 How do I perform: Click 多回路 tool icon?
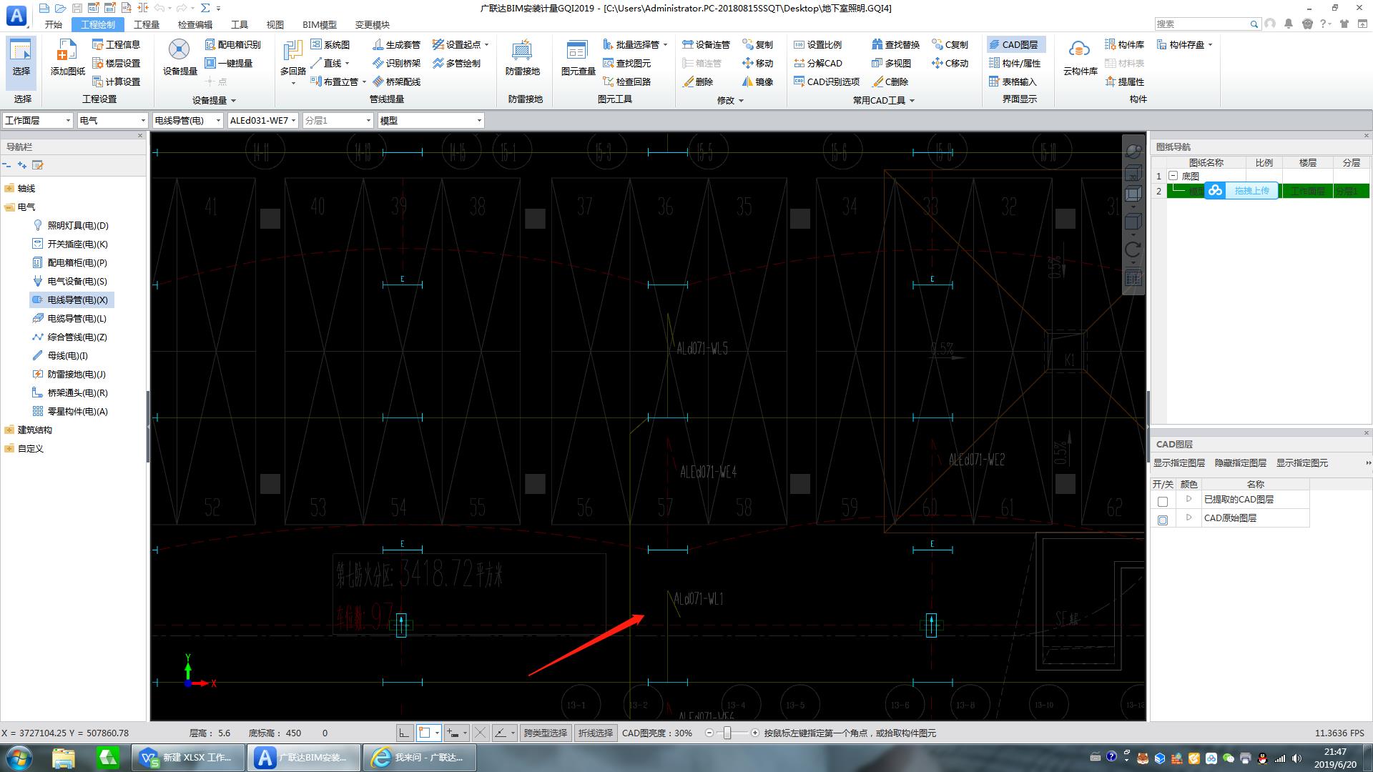coord(292,59)
